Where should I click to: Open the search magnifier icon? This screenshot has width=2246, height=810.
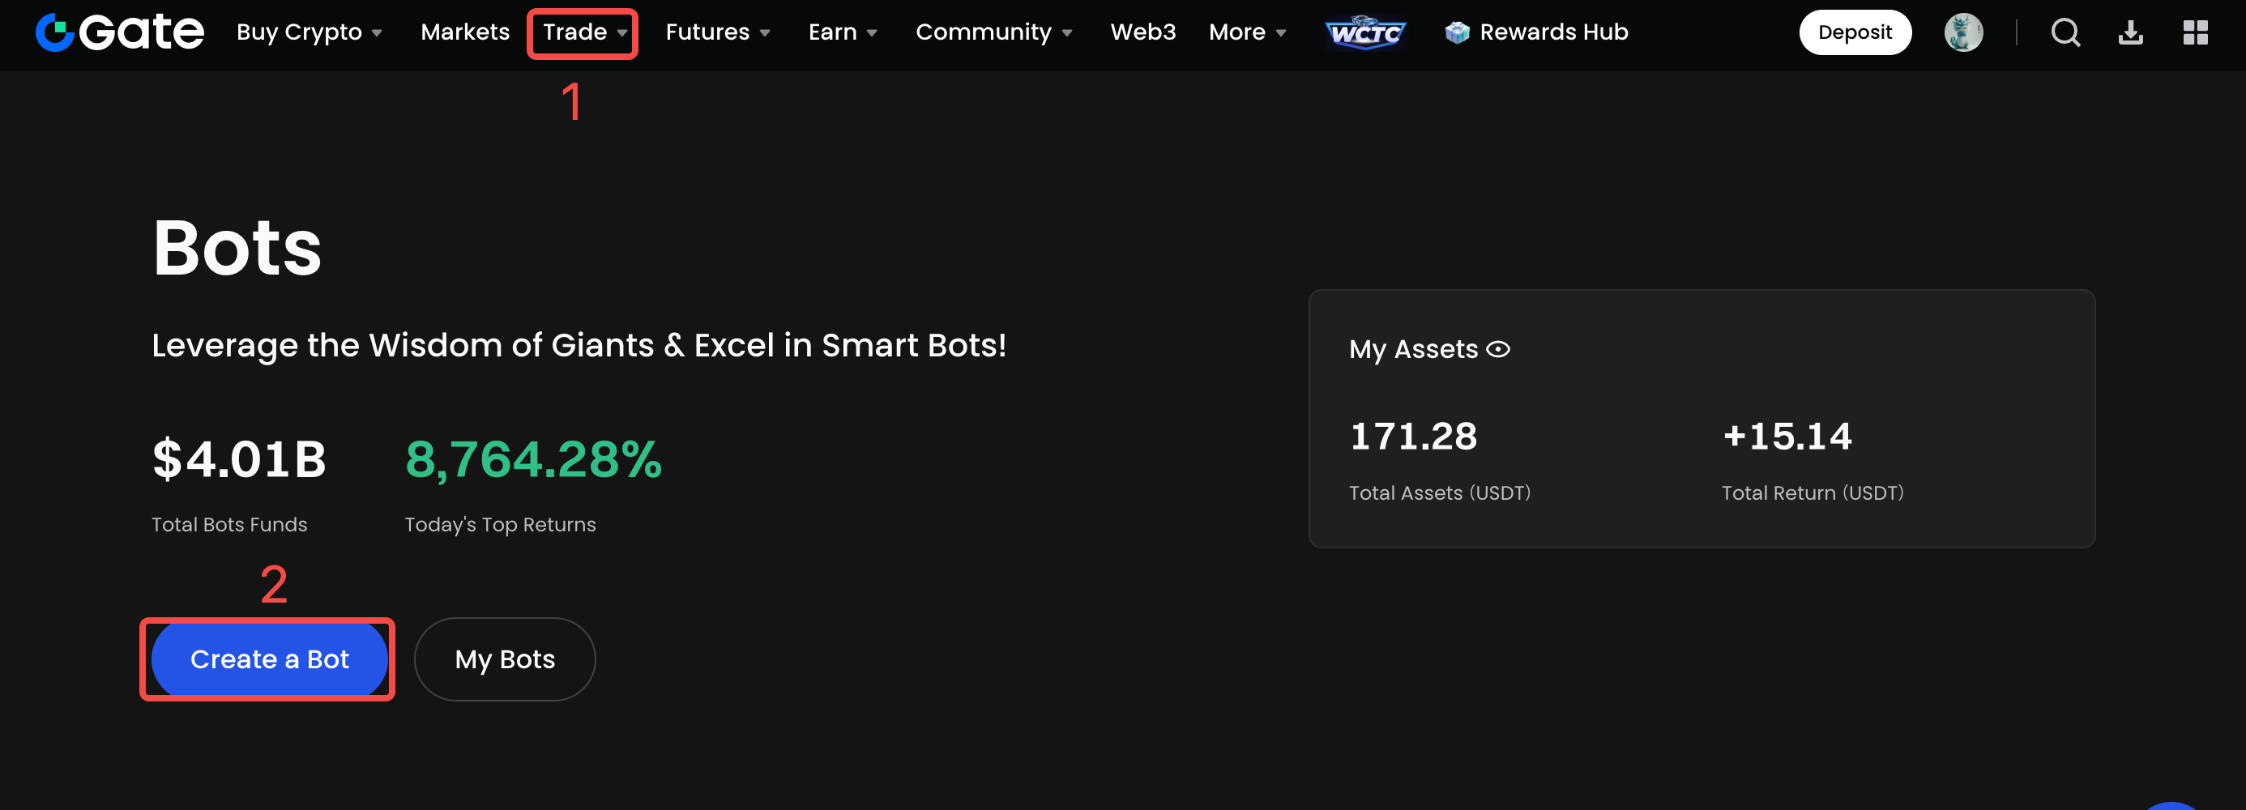pos(2065,32)
